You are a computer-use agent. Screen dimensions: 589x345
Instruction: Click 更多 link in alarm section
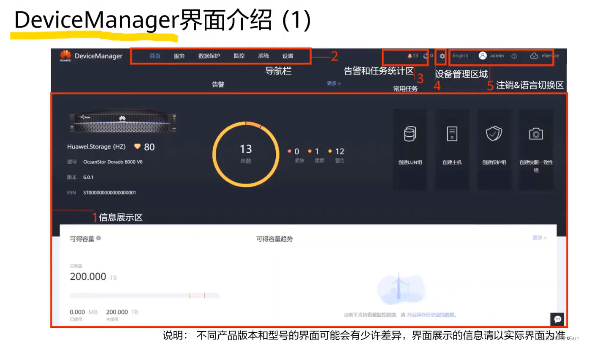tap(334, 84)
